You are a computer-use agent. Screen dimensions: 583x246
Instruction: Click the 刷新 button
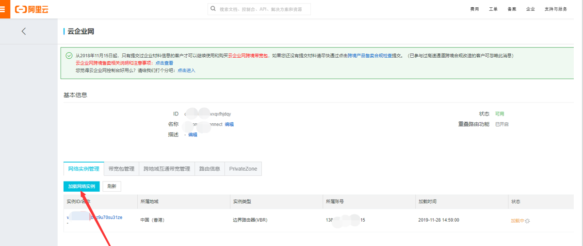[x=112, y=186]
